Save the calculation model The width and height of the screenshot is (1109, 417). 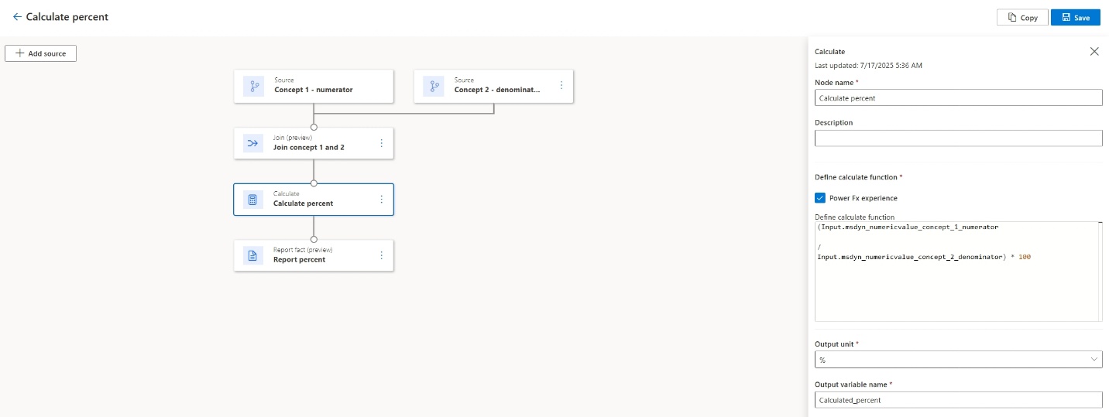[x=1076, y=17]
